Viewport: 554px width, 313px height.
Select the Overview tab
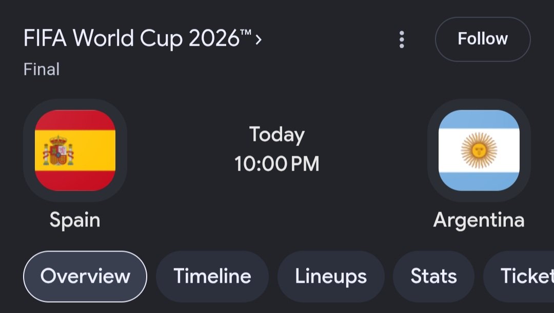tap(85, 276)
